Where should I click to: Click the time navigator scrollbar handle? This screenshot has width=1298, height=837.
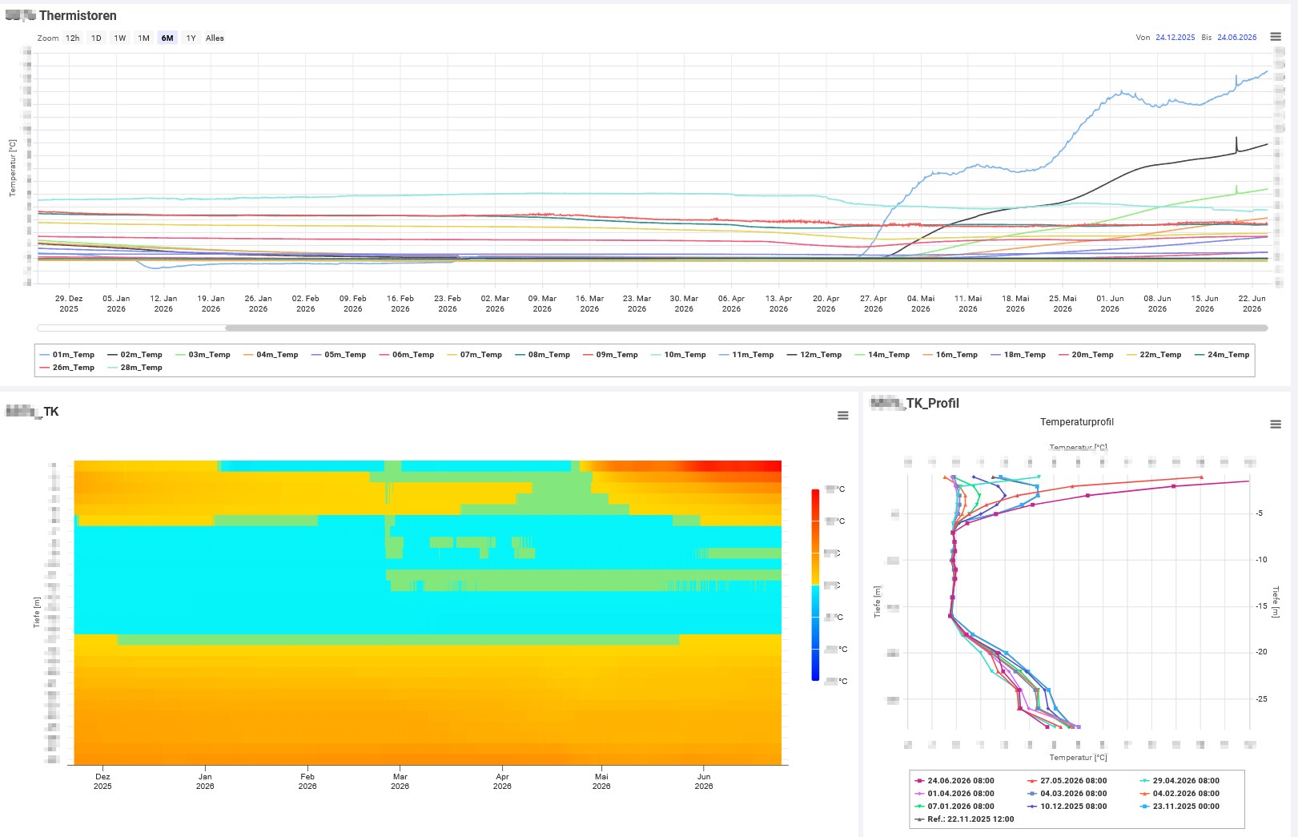pos(746,328)
